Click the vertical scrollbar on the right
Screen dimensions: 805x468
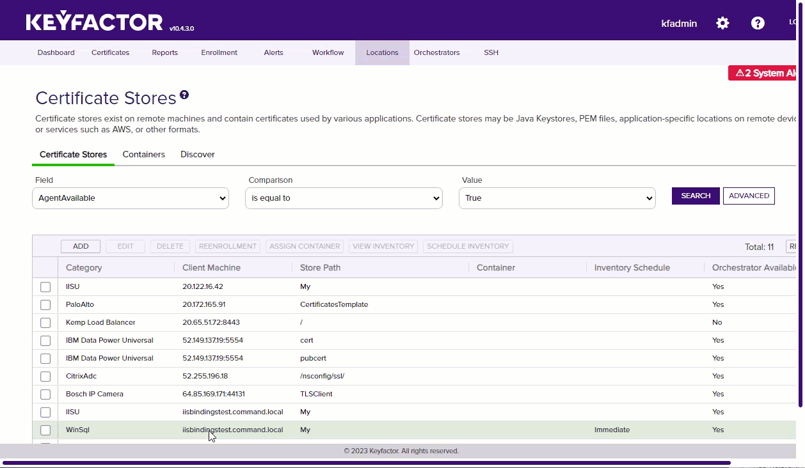click(x=800, y=203)
